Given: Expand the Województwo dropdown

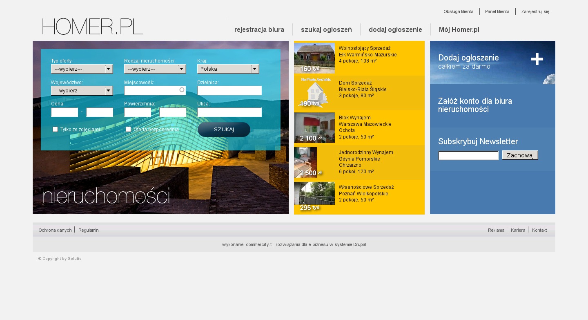Looking at the screenshot, I should tap(82, 91).
